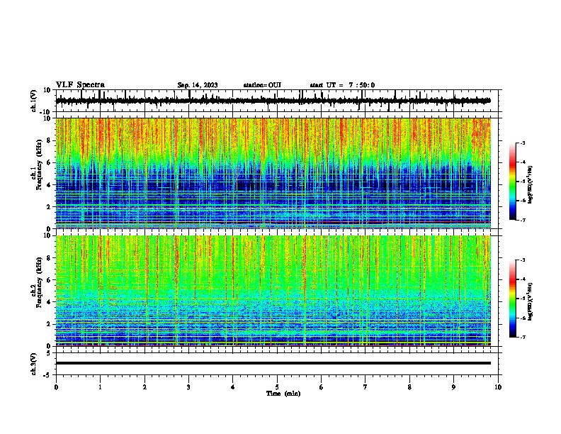Click the '-3' label on ch.1 color bar

click(x=522, y=143)
